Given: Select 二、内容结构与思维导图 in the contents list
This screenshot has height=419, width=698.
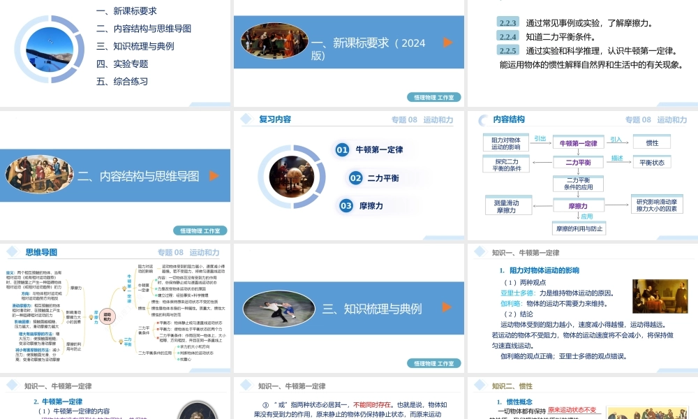Looking at the screenshot, I should pos(144,29).
